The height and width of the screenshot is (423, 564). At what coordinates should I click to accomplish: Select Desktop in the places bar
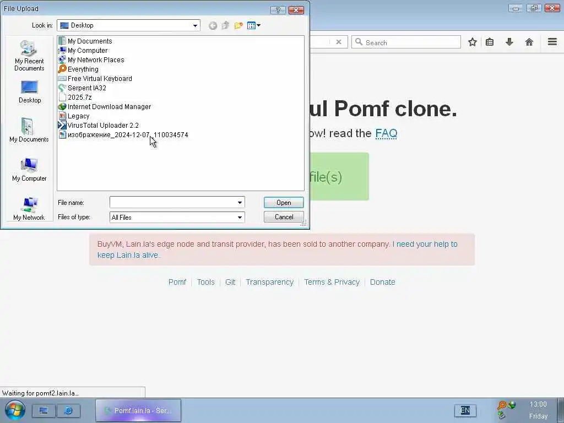coord(30,92)
